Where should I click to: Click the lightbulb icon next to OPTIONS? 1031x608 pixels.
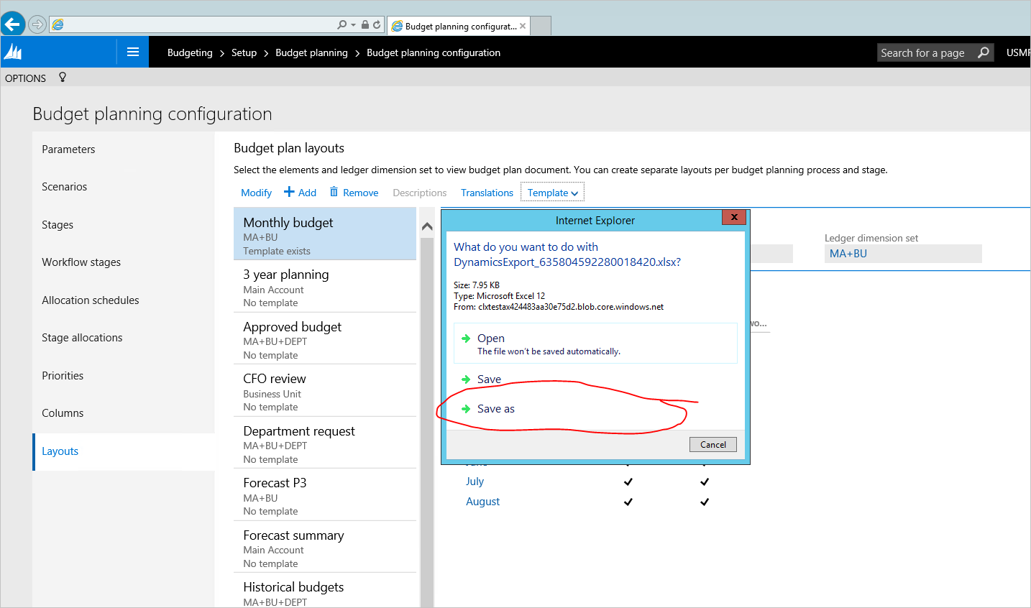click(63, 78)
